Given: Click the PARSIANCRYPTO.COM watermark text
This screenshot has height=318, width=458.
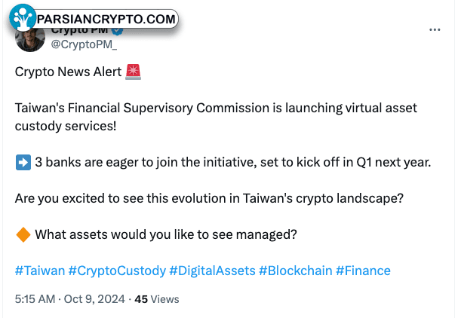Looking at the screenshot, I should [106, 20].
